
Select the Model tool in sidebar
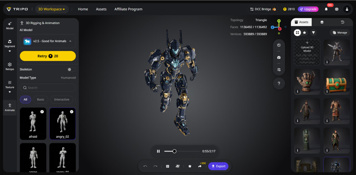(9, 25)
